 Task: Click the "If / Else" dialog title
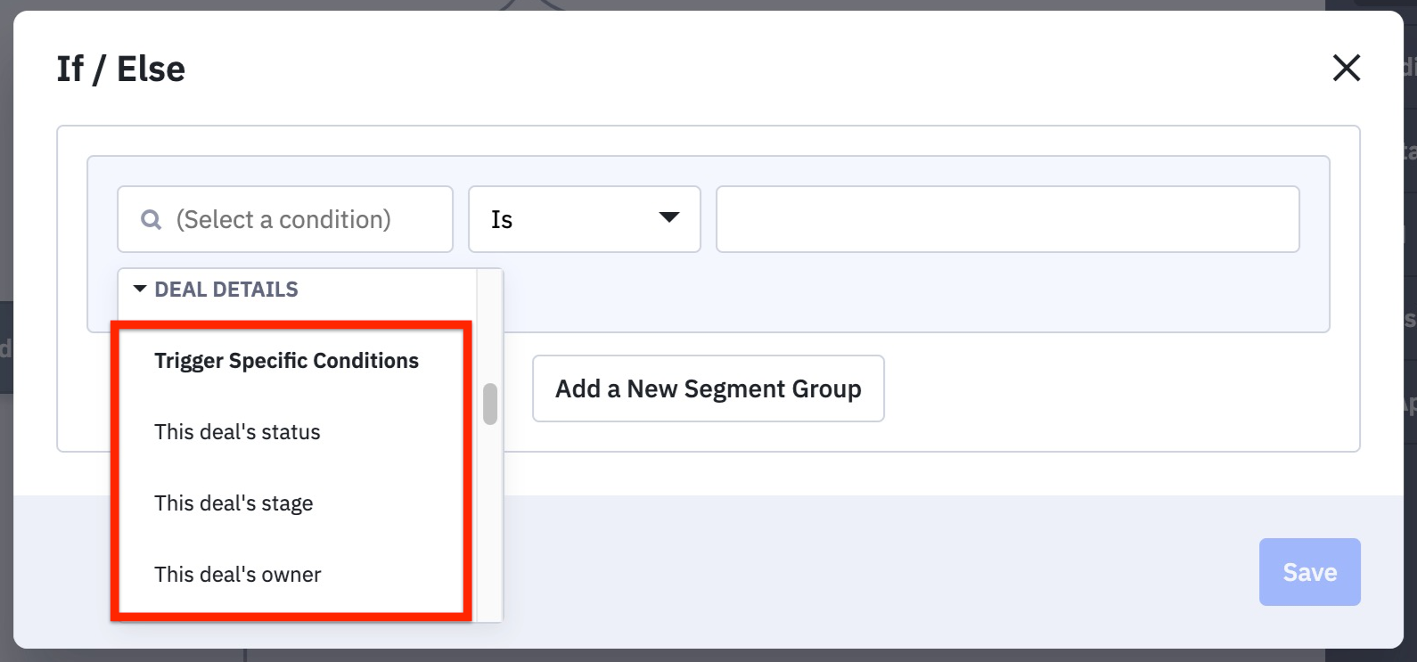click(121, 69)
